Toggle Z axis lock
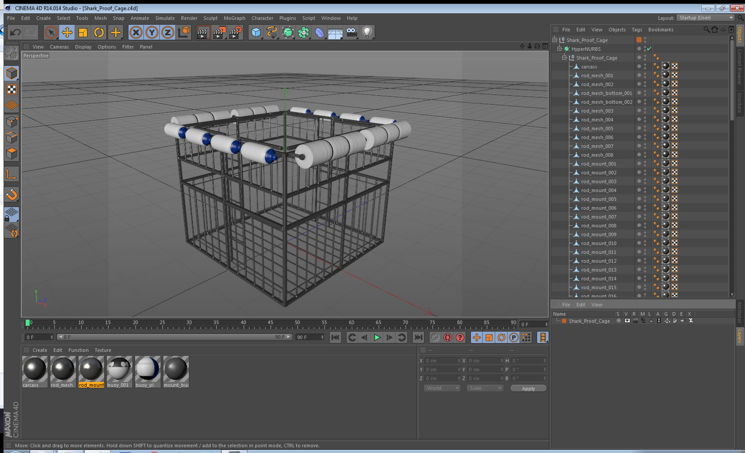The image size is (745, 453). (168, 32)
